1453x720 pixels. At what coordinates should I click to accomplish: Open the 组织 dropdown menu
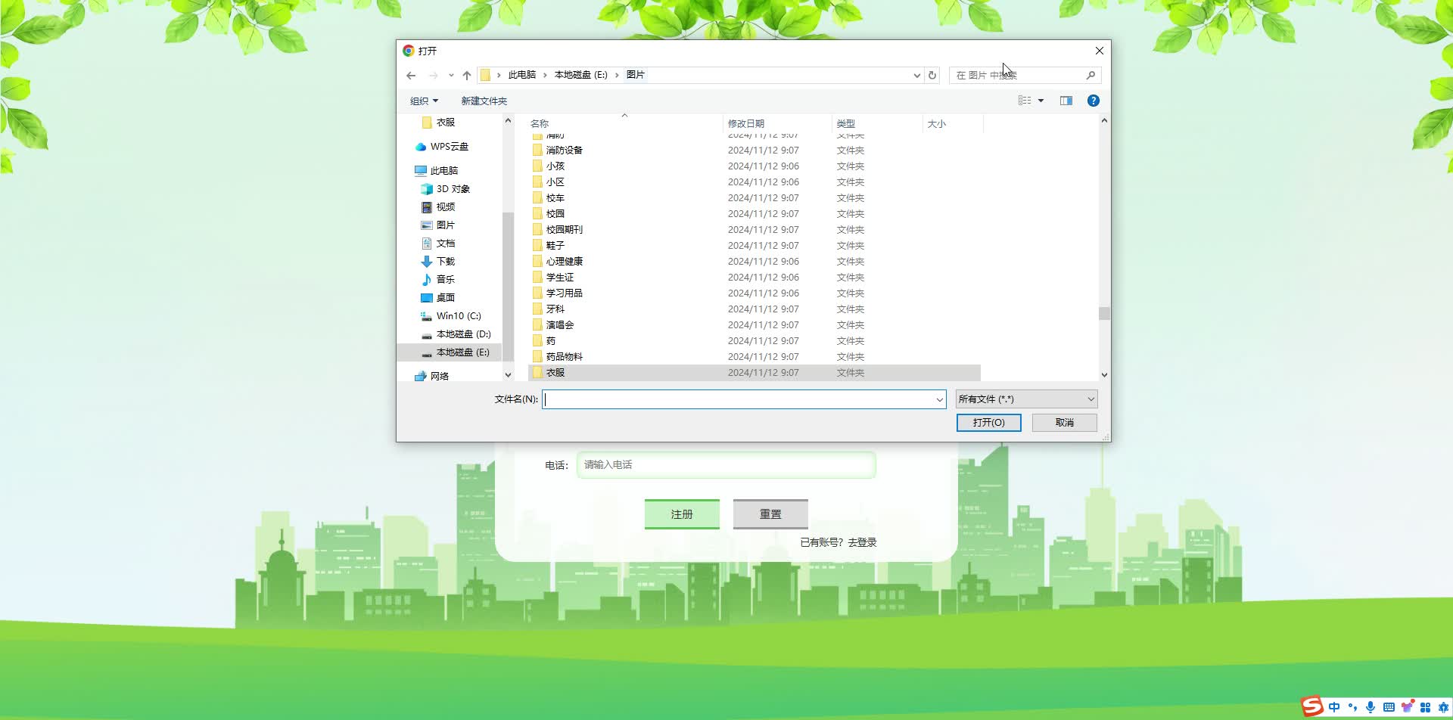click(424, 101)
